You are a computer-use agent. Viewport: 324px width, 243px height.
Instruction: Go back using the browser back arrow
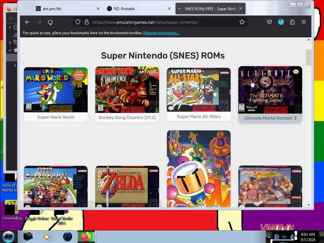coord(28,22)
